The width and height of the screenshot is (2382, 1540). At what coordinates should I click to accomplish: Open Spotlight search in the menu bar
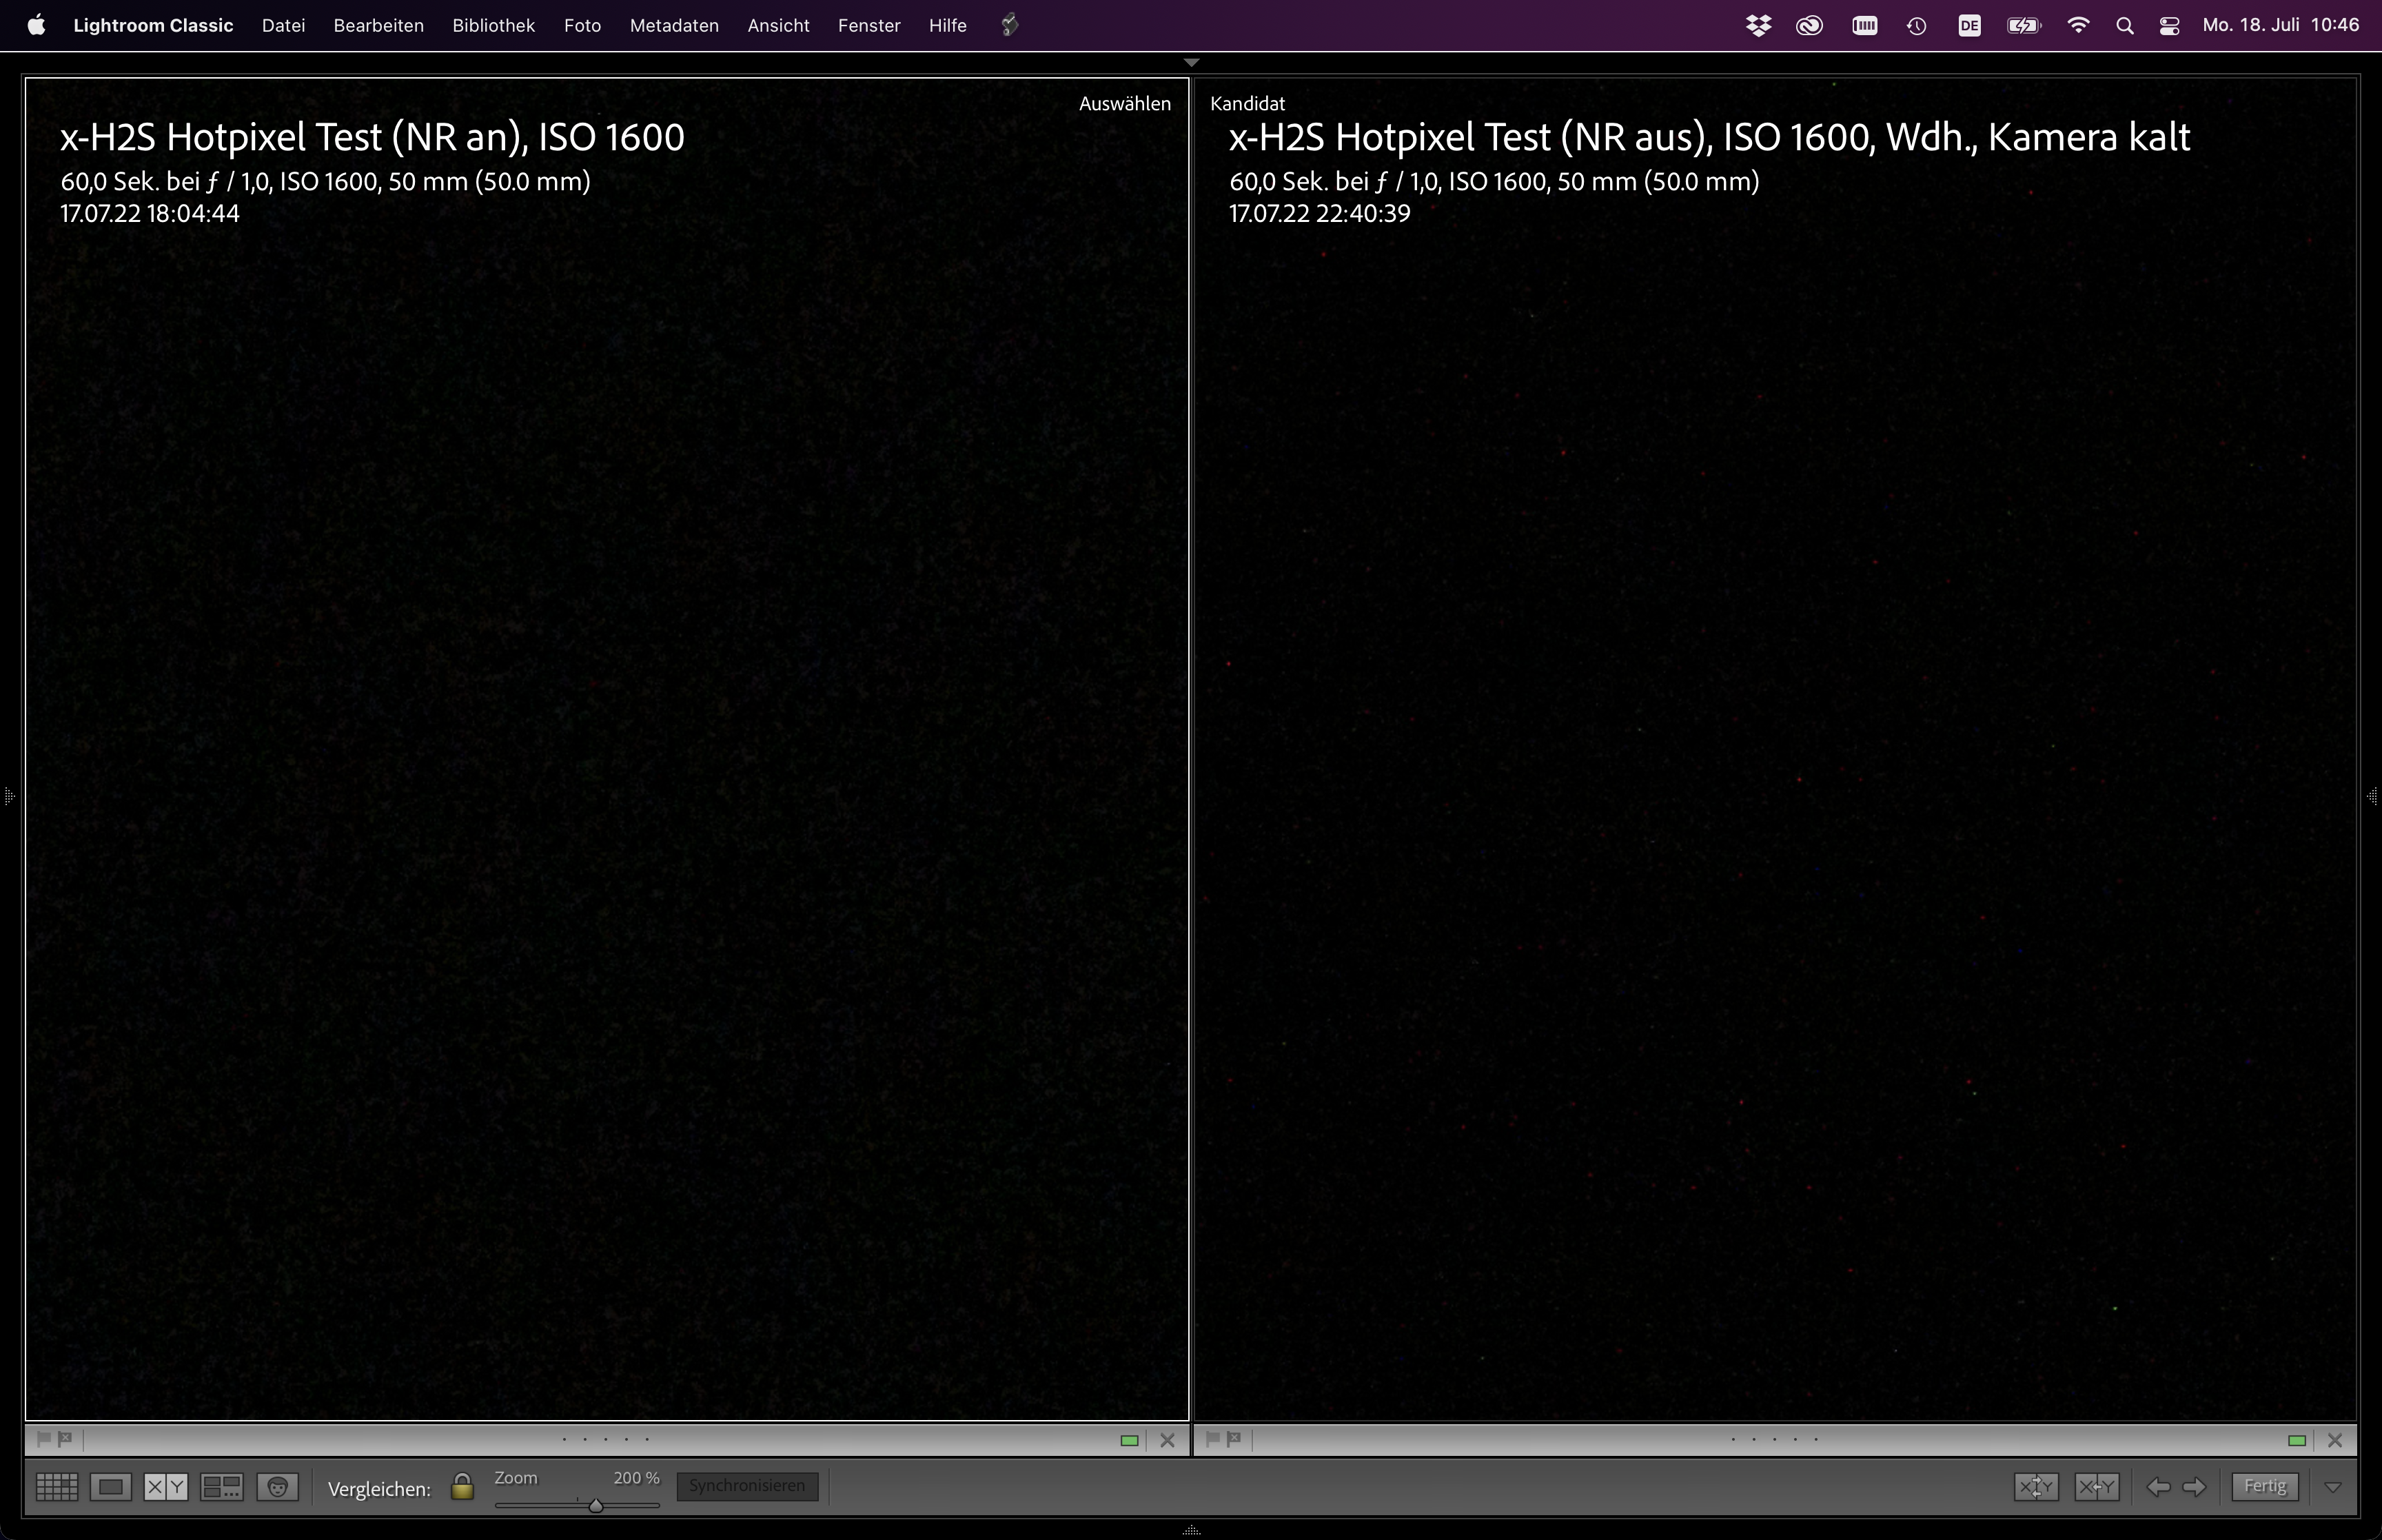pos(2125,26)
